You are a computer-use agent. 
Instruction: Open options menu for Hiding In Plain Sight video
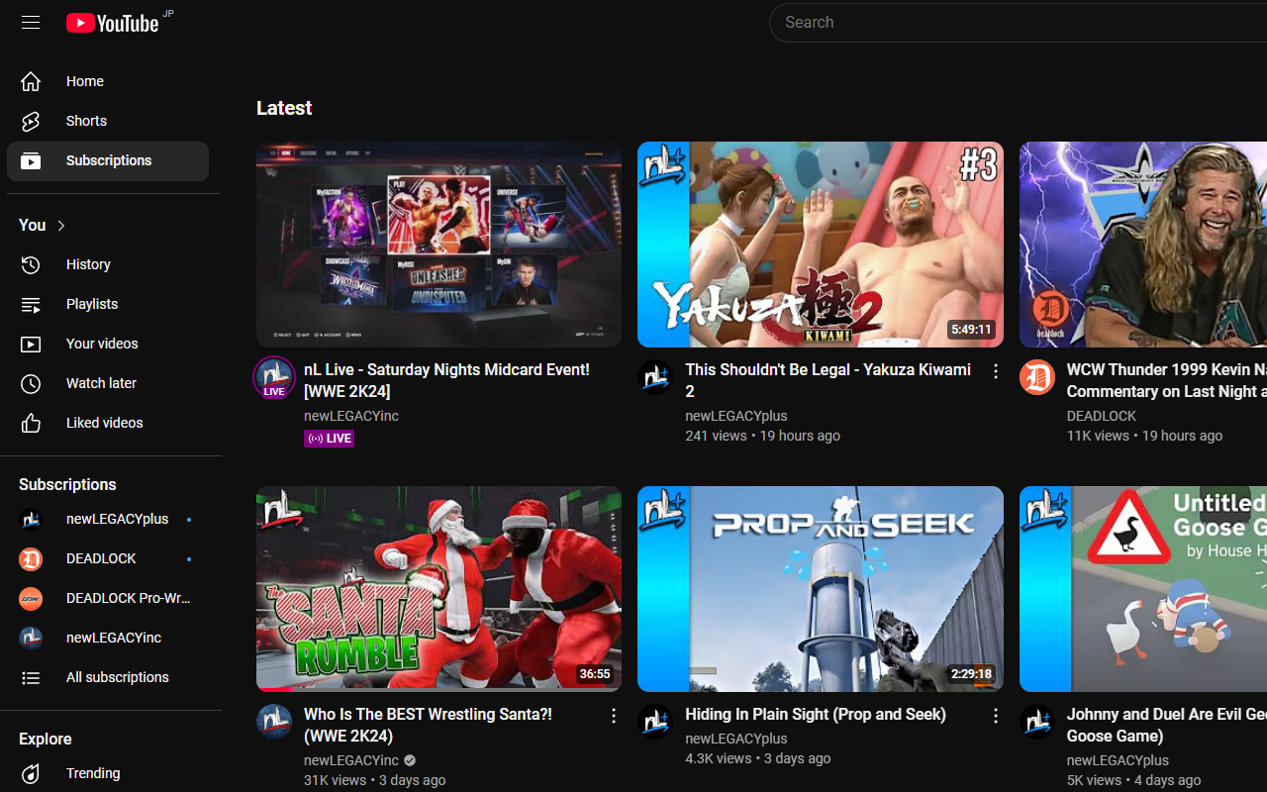tap(995, 715)
